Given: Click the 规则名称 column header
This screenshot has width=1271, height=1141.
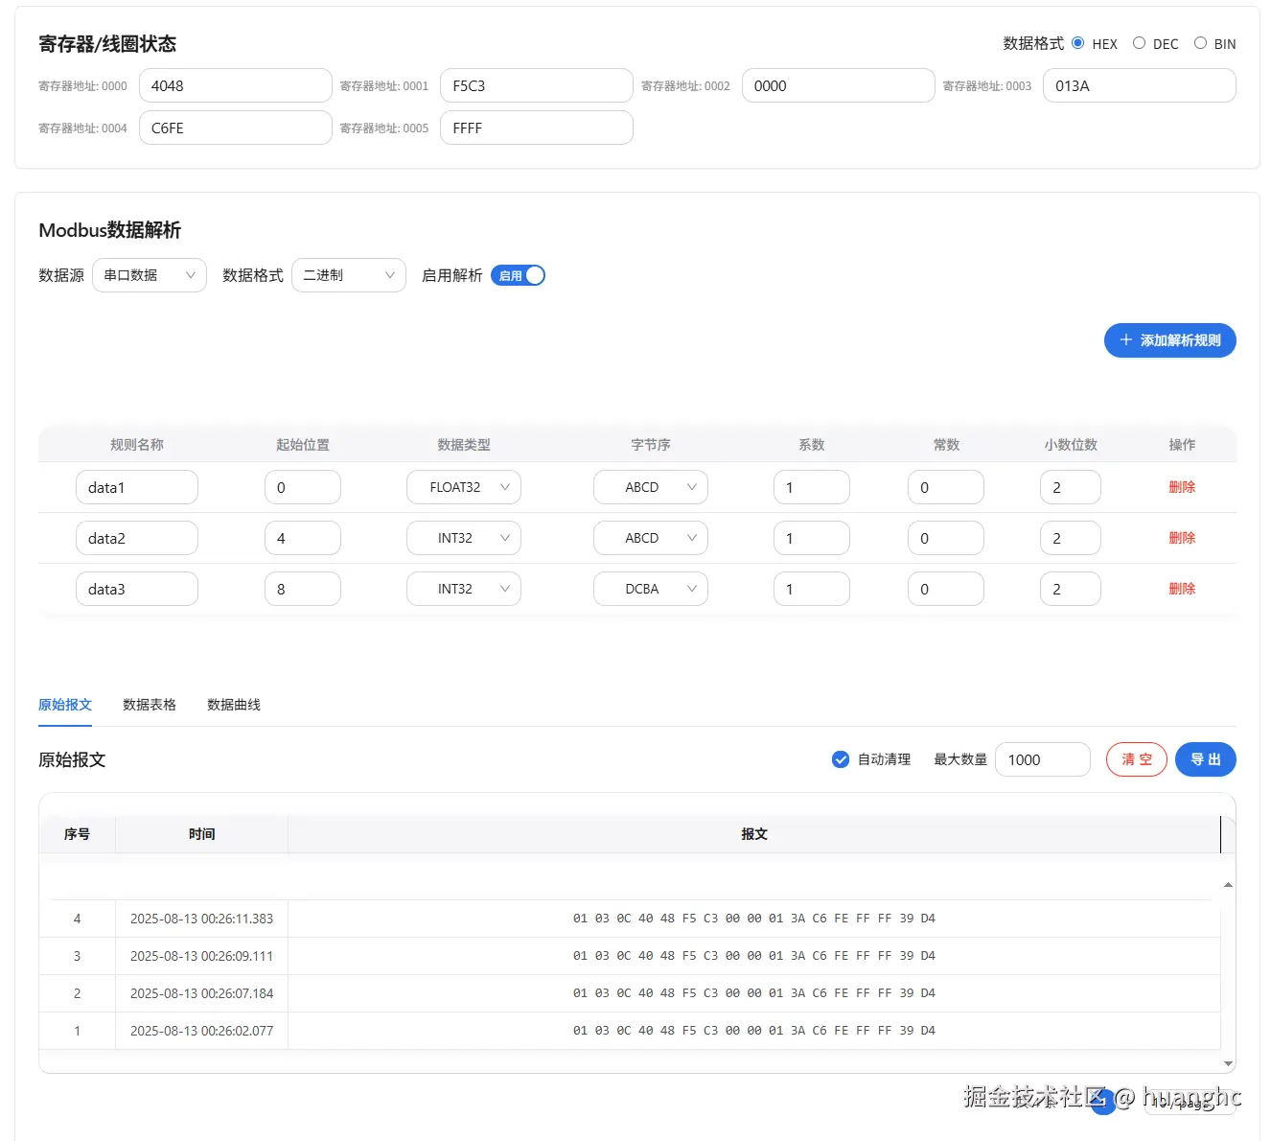Looking at the screenshot, I should (137, 445).
